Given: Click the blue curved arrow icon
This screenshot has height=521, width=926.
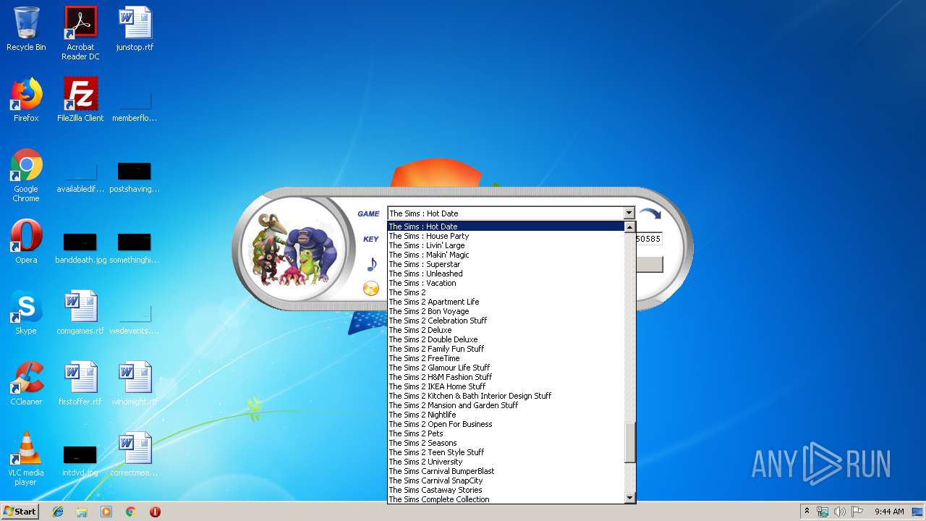Looking at the screenshot, I should [x=650, y=214].
